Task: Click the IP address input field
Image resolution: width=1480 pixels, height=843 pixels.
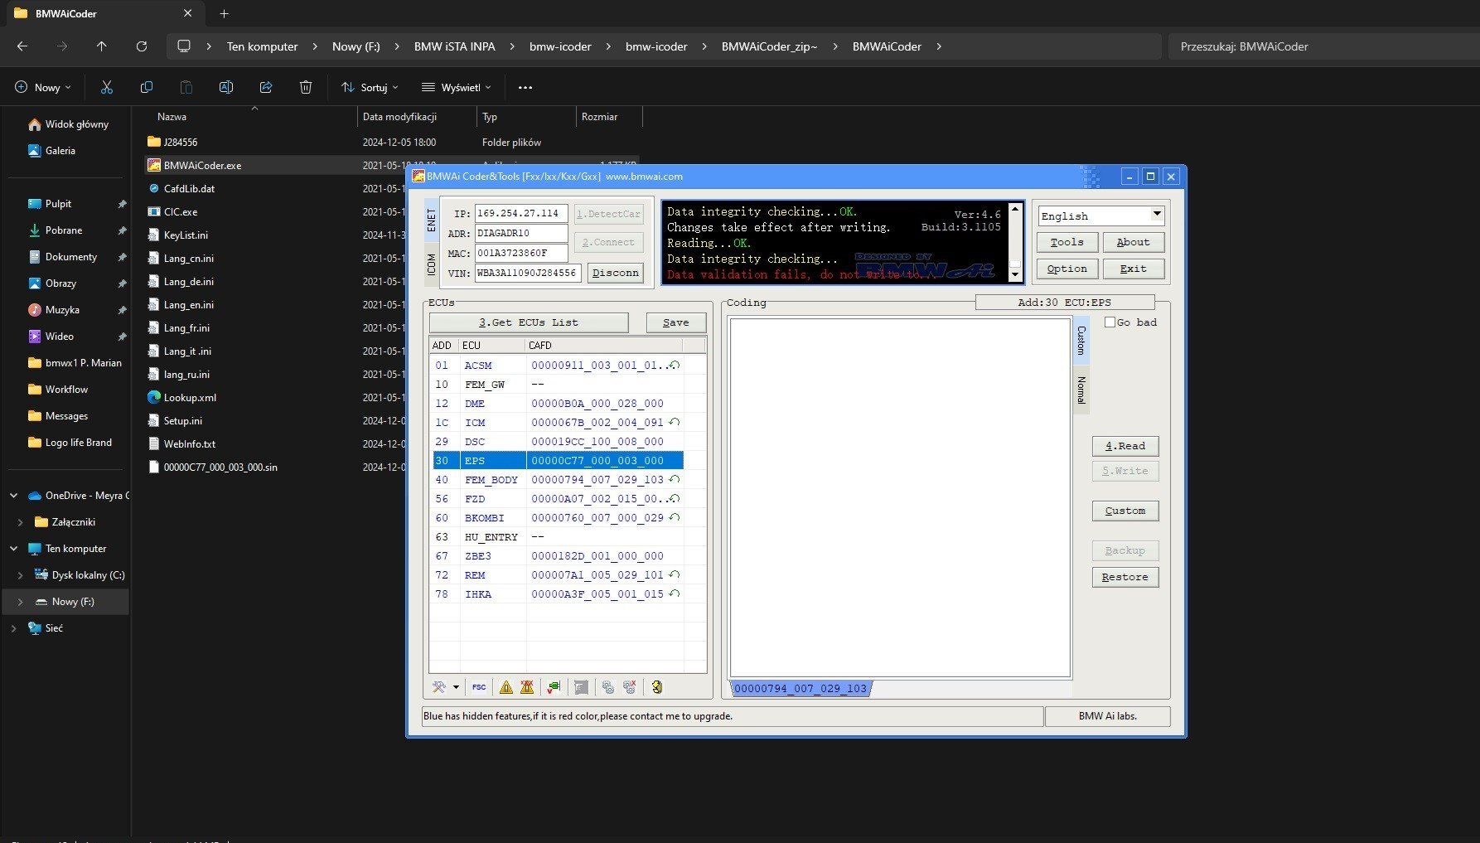Action: tap(521, 213)
